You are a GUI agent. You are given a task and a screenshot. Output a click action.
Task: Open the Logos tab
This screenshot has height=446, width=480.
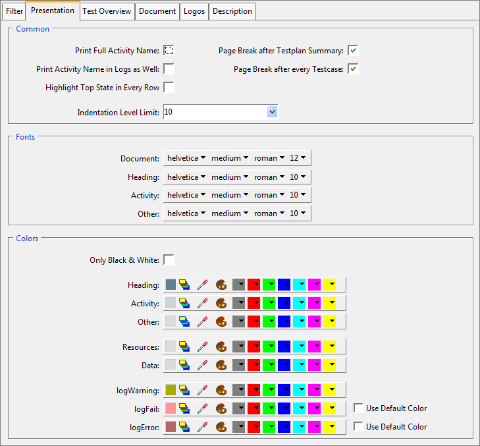click(x=194, y=11)
